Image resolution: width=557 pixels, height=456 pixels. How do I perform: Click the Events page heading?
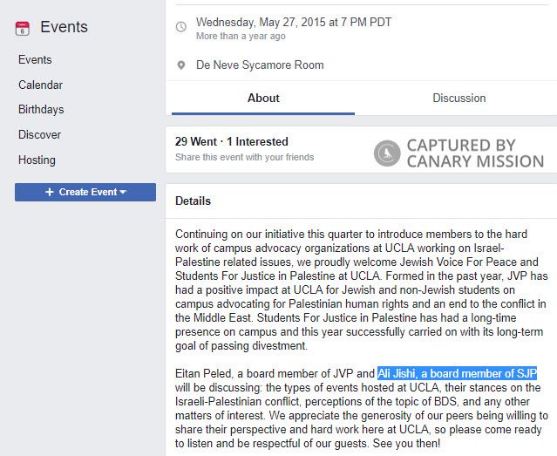pyautogui.click(x=64, y=27)
